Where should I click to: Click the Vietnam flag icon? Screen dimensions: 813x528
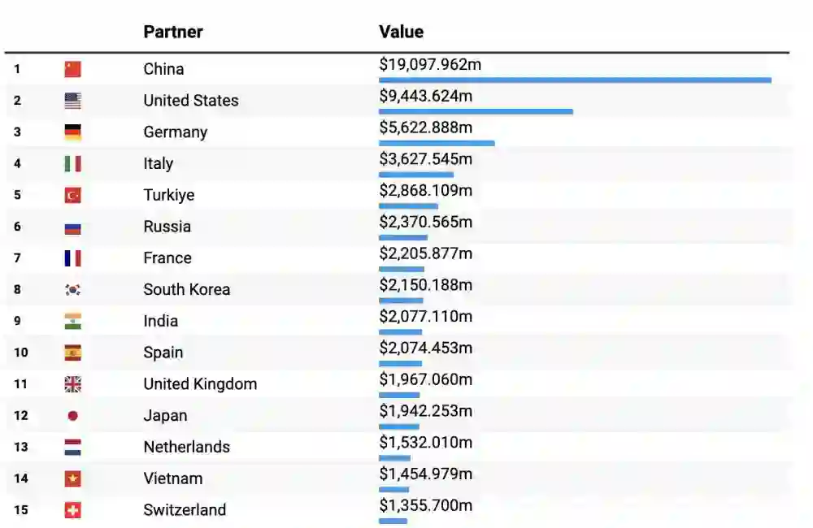(73, 478)
